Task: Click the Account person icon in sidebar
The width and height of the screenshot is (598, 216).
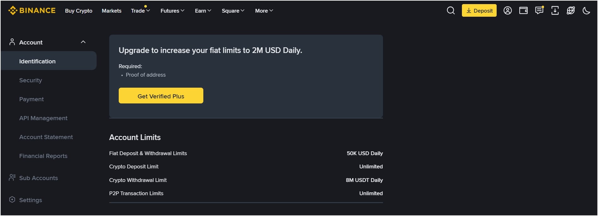Action: pyautogui.click(x=12, y=42)
